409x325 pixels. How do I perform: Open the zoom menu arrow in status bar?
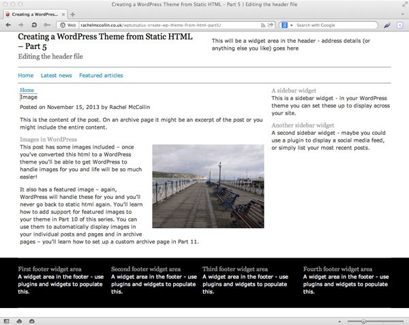[x=339, y=322]
